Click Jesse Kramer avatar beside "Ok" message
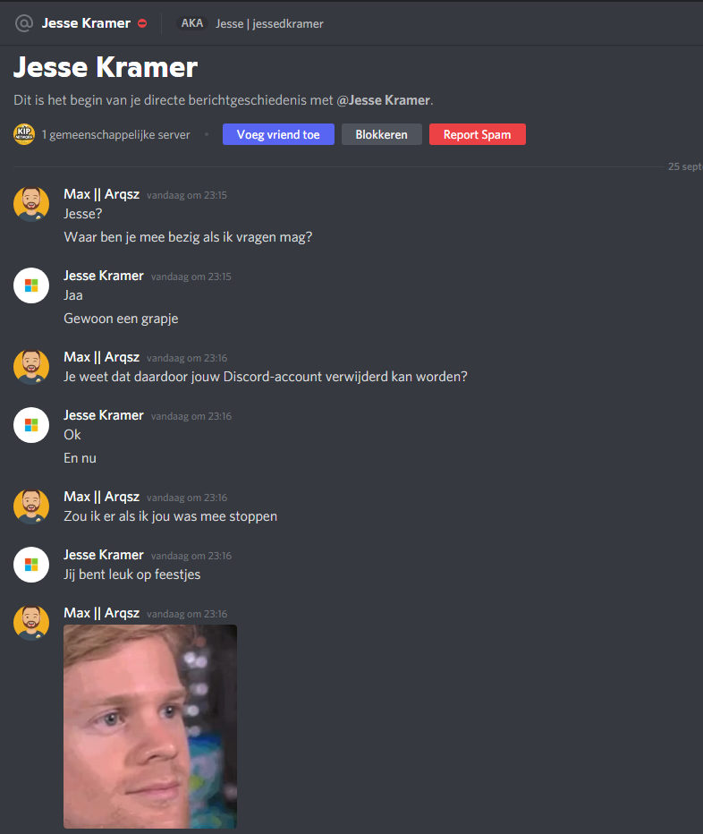The height and width of the screenshot is (834, 703). (x=31, y=425)
